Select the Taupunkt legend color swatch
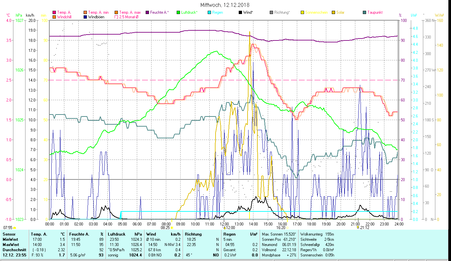The width and height of the screenshot is (451, 261). (364, 12)
